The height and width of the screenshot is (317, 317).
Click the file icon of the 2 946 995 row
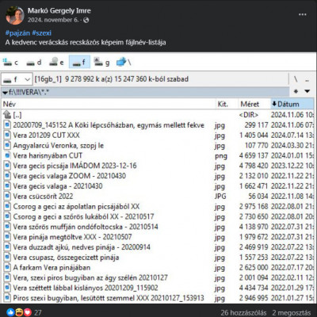[7, 298]
